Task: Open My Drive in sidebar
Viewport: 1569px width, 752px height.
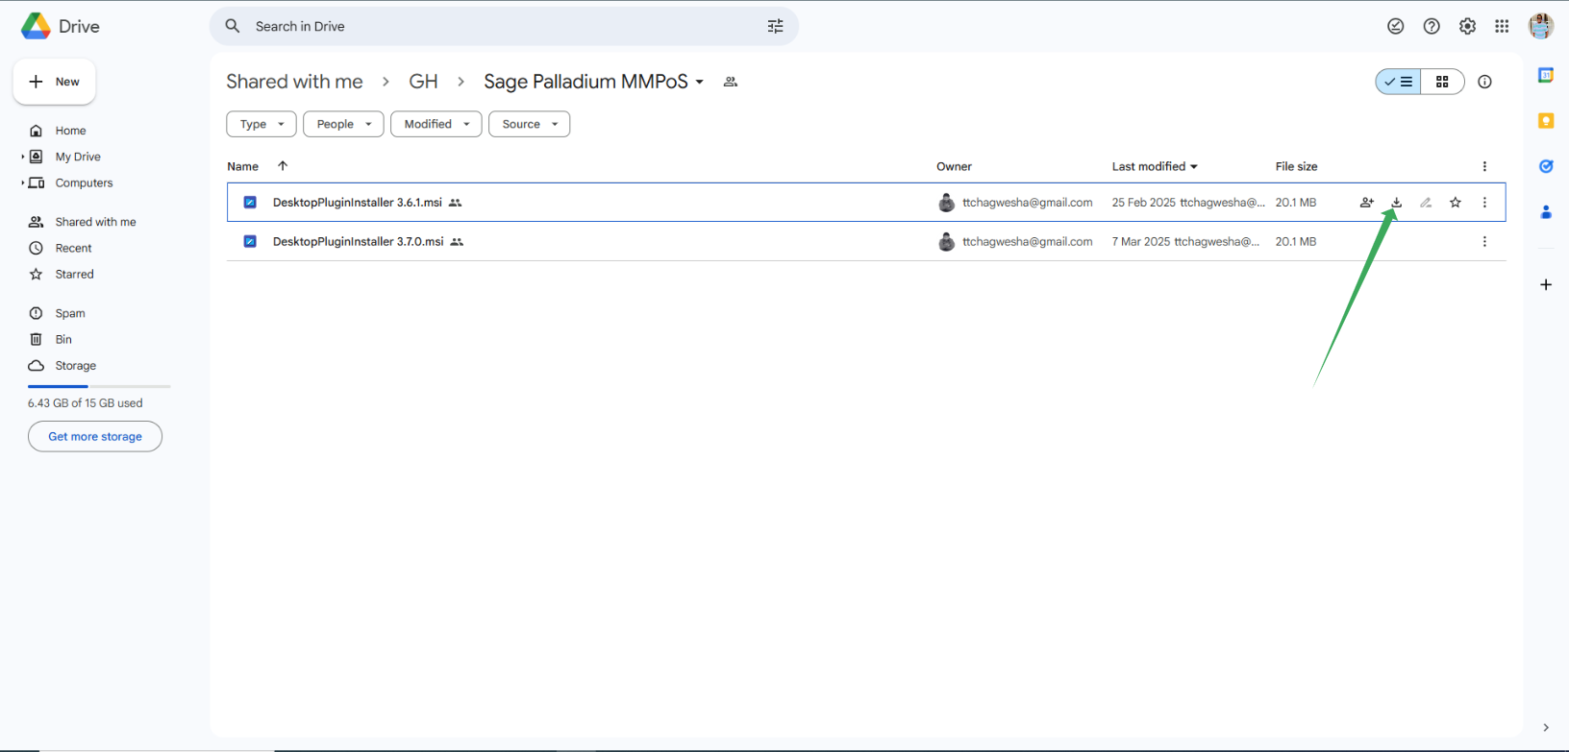Action: tap(78, 157)
